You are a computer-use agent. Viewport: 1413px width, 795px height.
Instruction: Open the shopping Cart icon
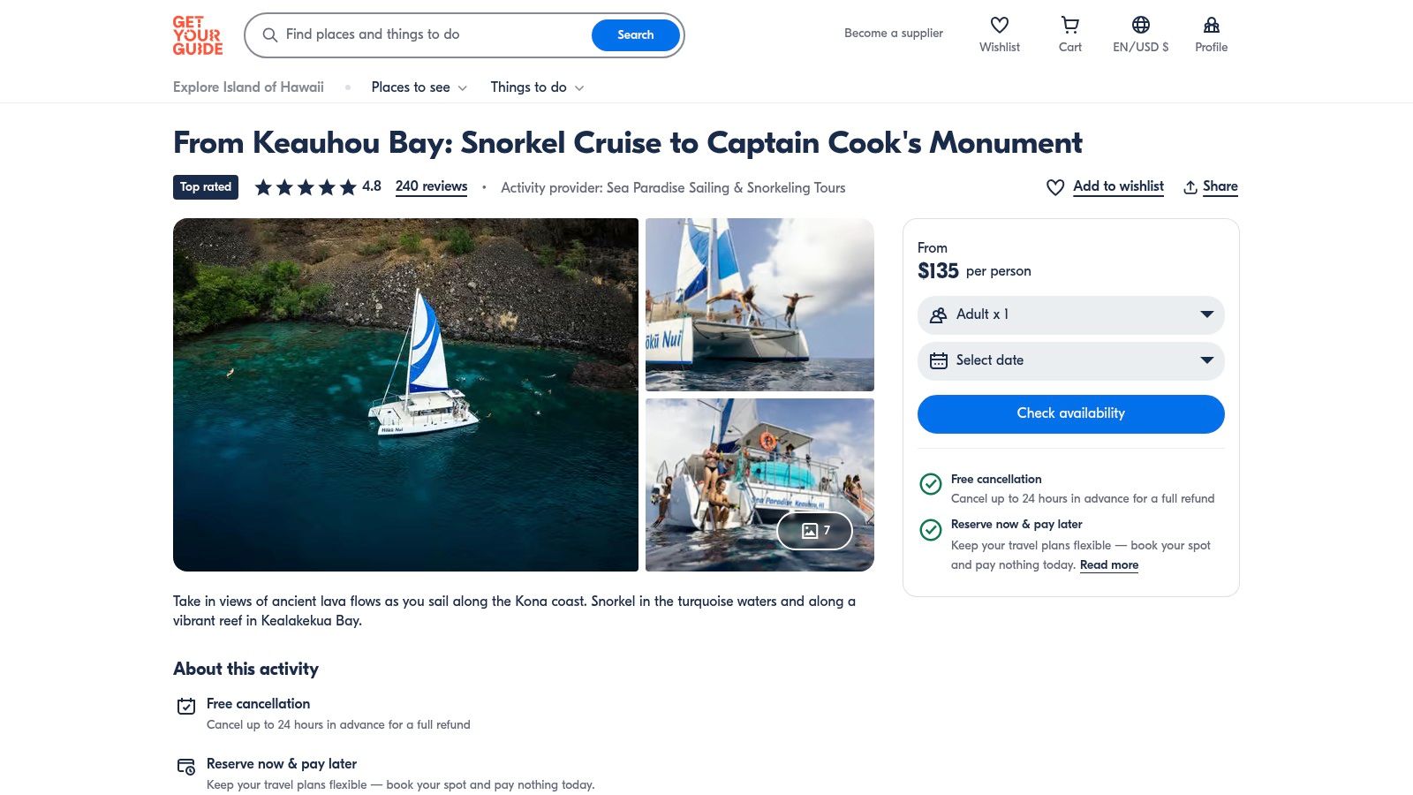pyautogui.click(x=1069, y=26)
